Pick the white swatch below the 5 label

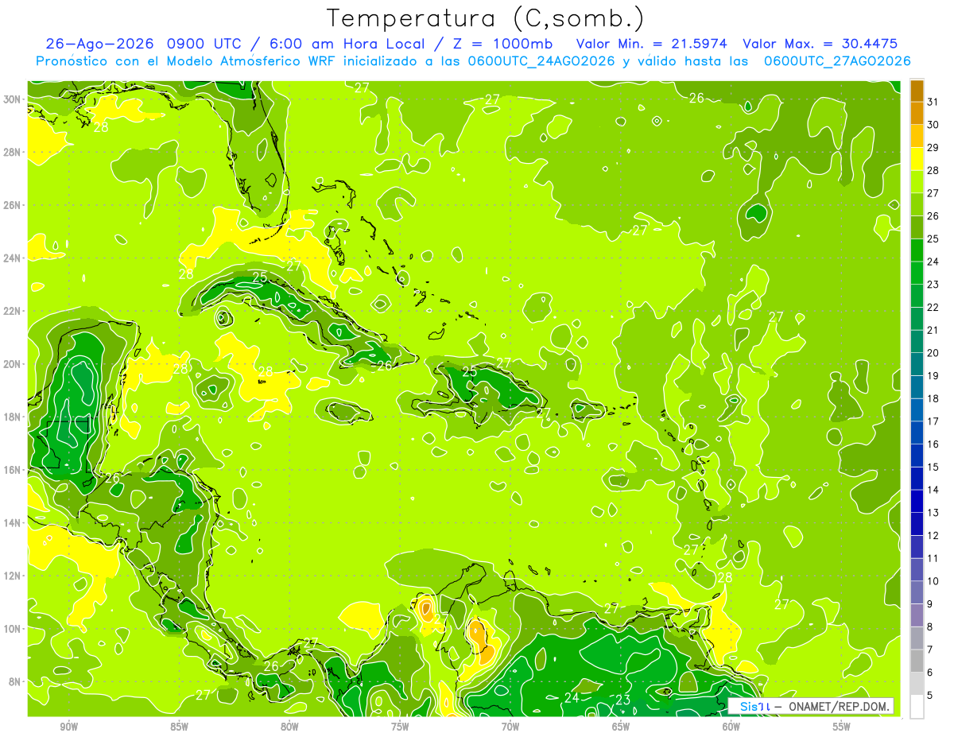click(917, 707)
